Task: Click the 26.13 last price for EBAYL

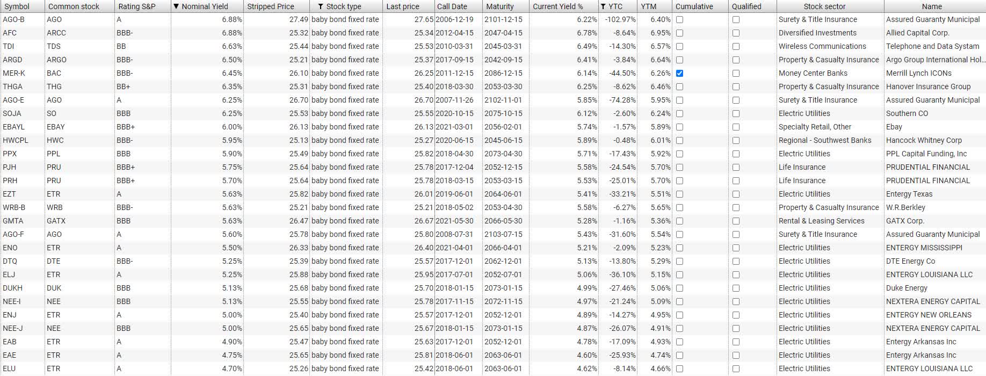Action: tap(408, 127)
